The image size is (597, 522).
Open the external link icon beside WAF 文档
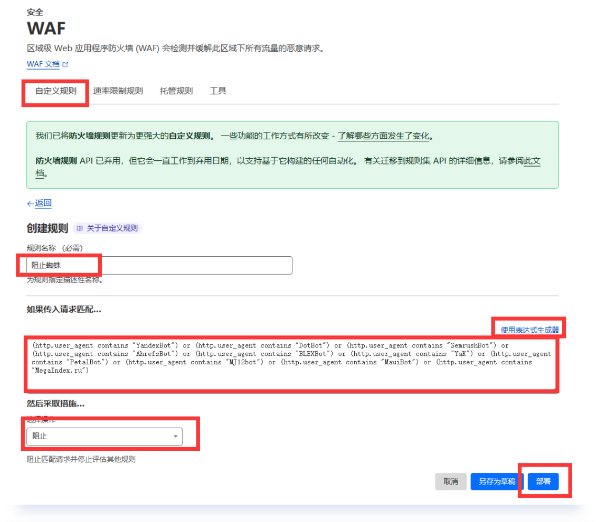(65, 64)
